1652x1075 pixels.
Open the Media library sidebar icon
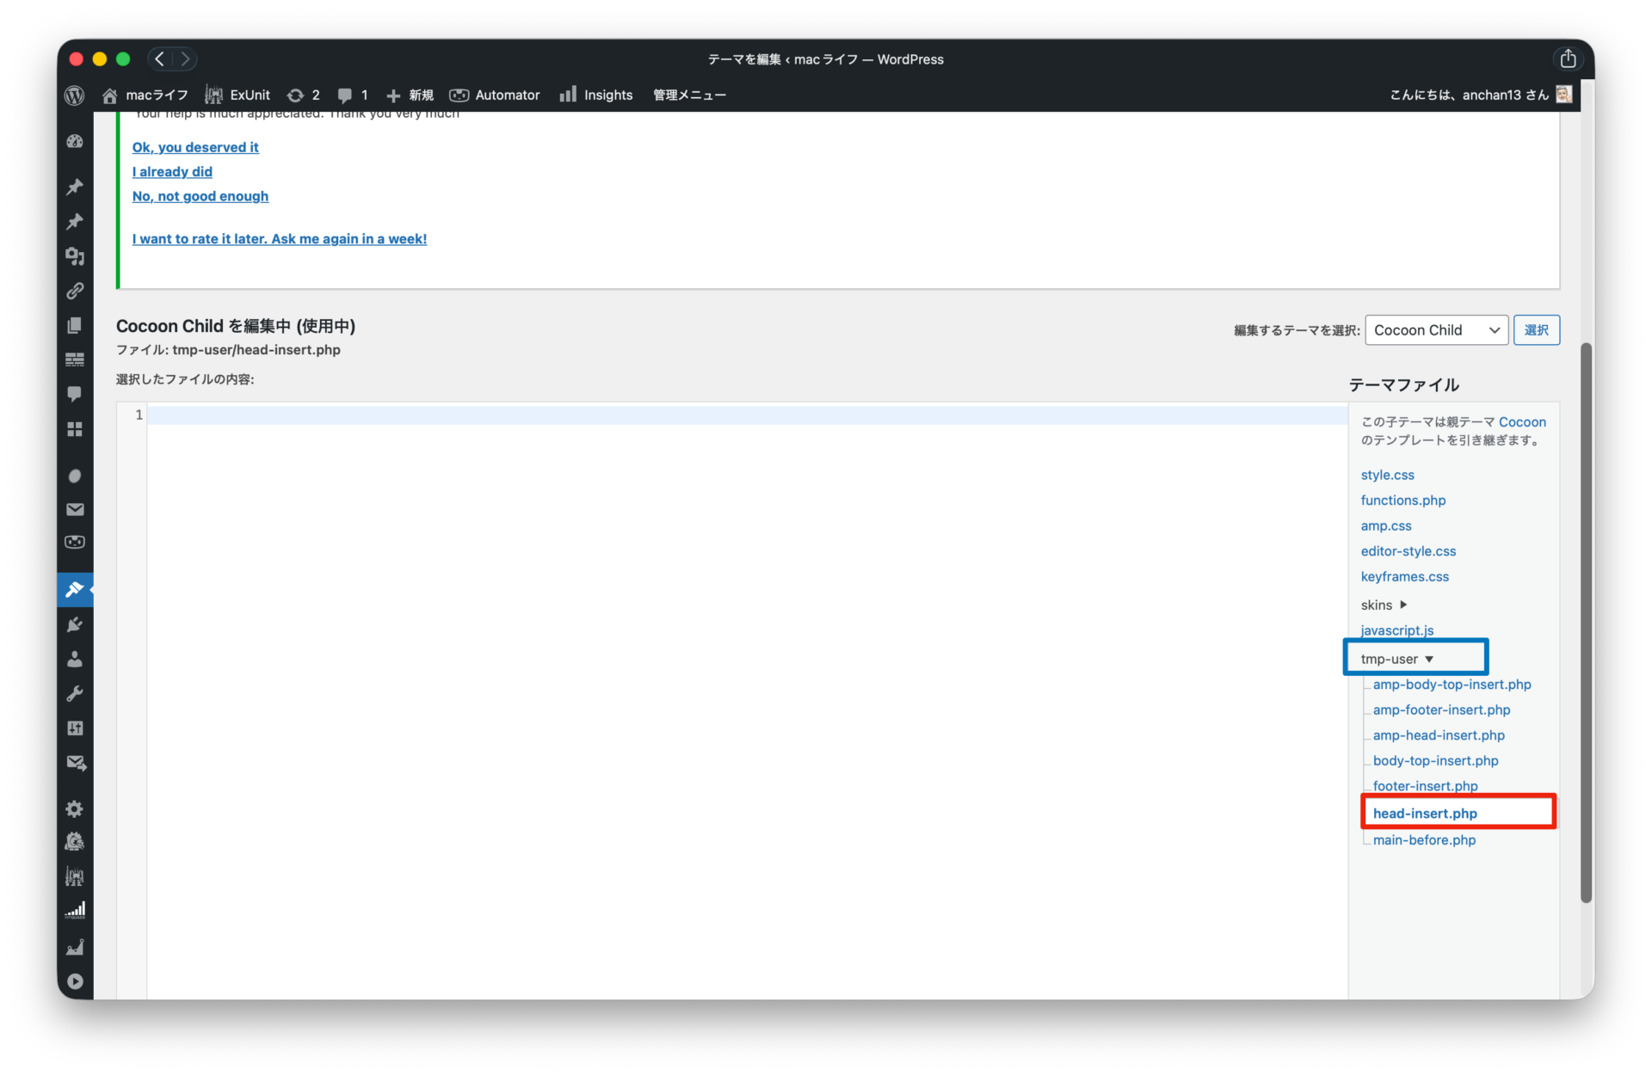pyautogui.click(x=75, y=255)
